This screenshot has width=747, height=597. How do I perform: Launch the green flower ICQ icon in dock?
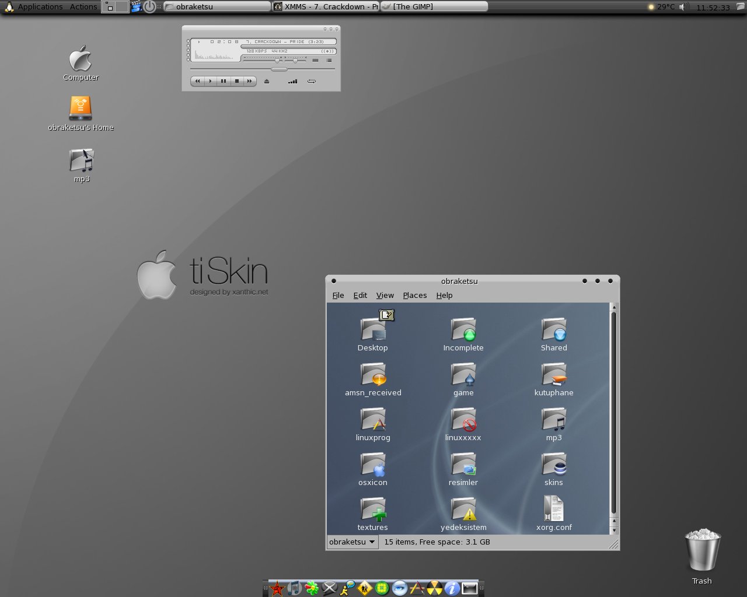(312, 588)
